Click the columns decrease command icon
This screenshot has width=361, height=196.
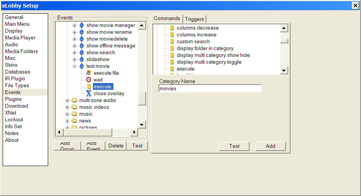pyautogui.click(x=172, y=28)
